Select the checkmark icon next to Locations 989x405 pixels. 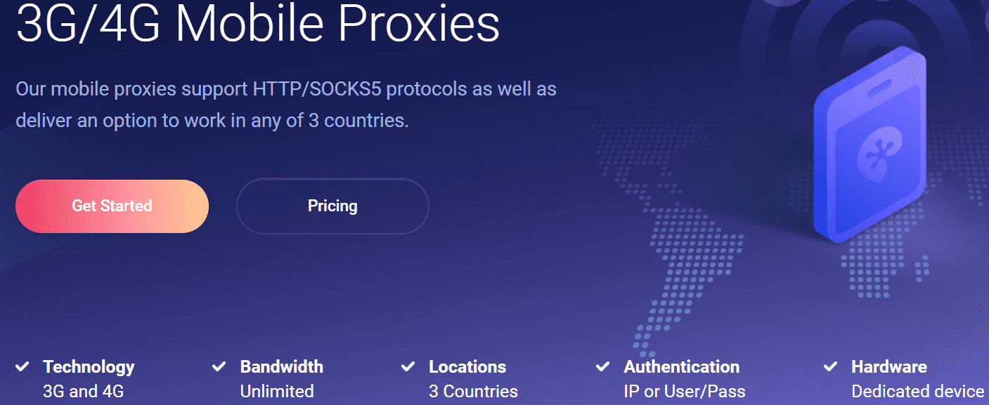[x=408, y=366]
